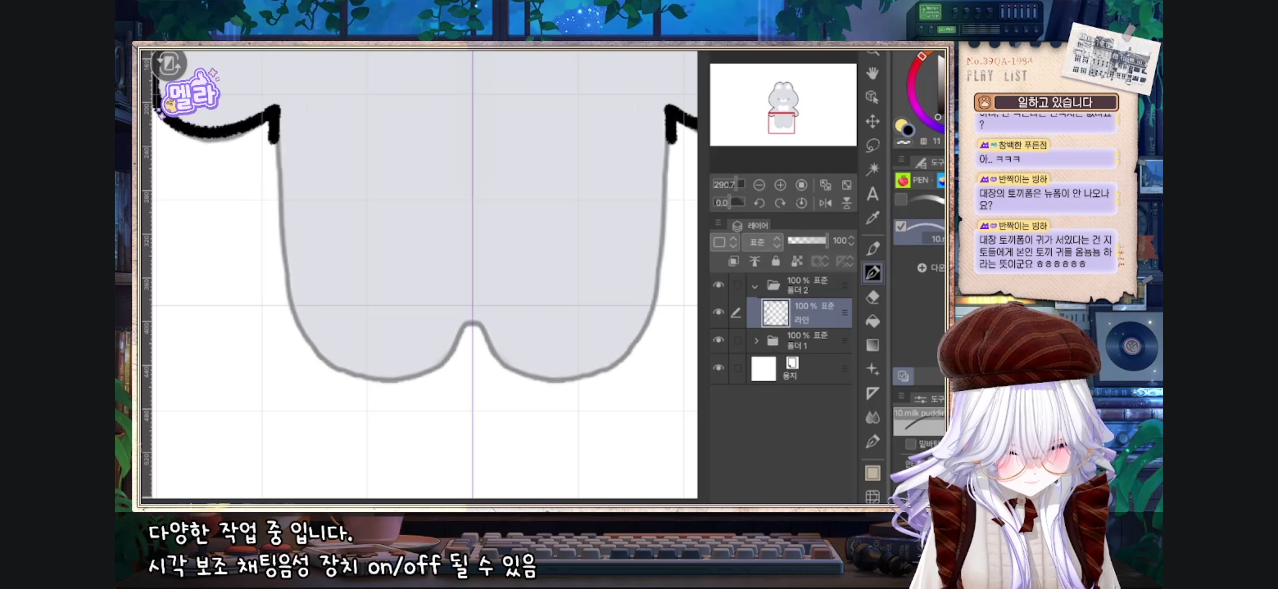Select the Fill bucket tool
1278x589 pixels.
pos(872,321)
